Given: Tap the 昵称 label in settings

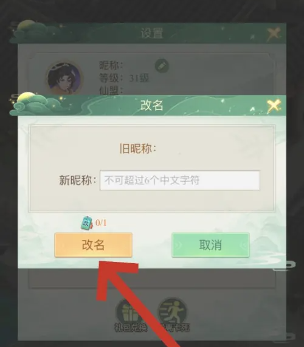Looking at the screenshot, I should (111, 65).
